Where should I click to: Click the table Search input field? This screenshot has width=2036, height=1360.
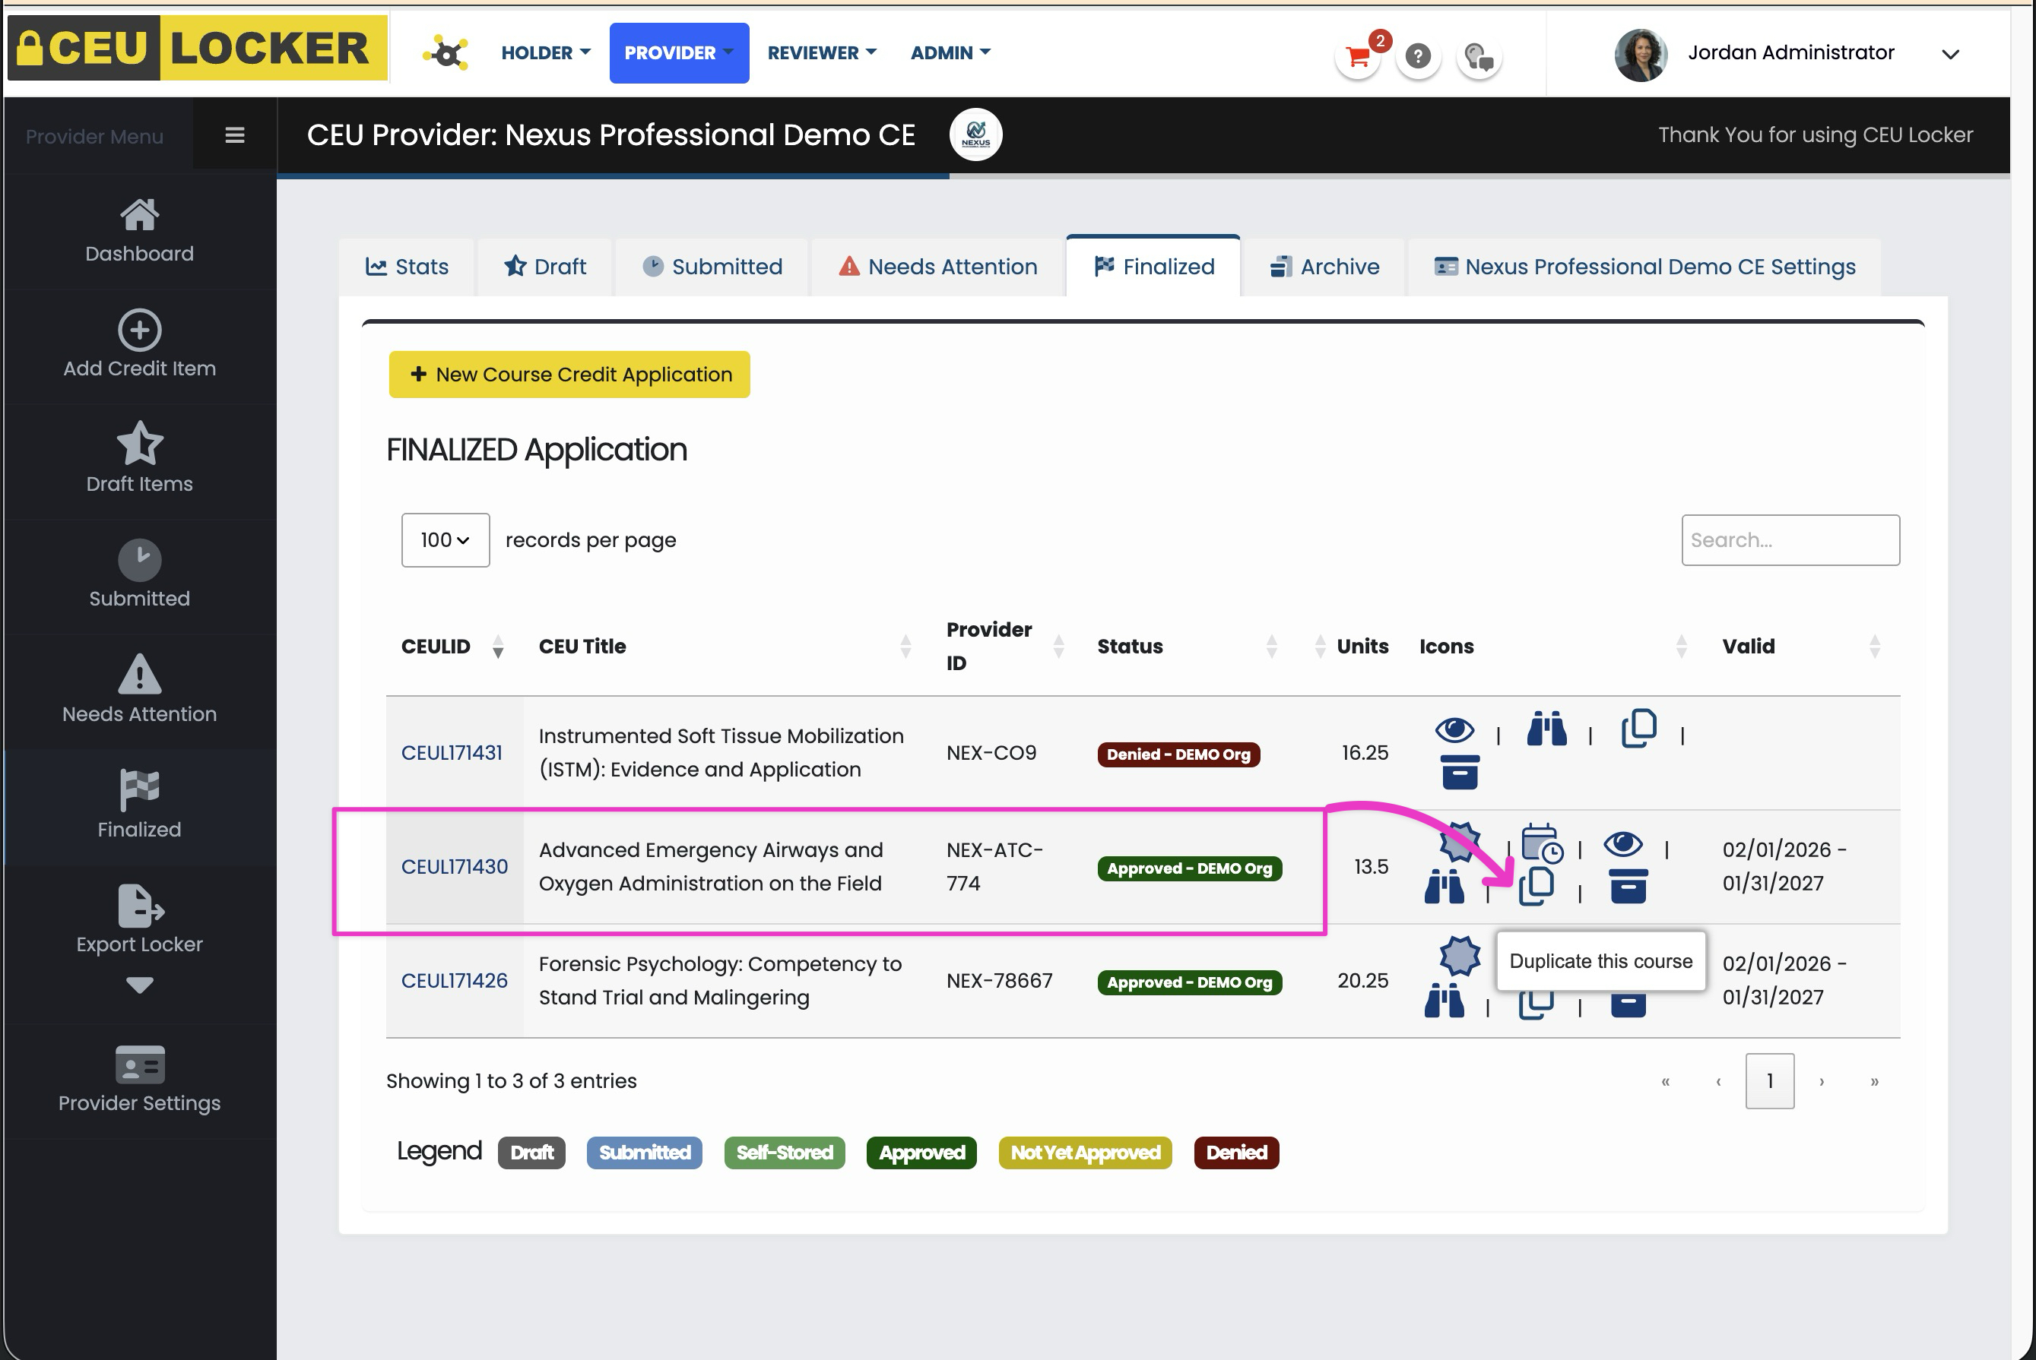pyautogui.click(x=1790, y=540)
